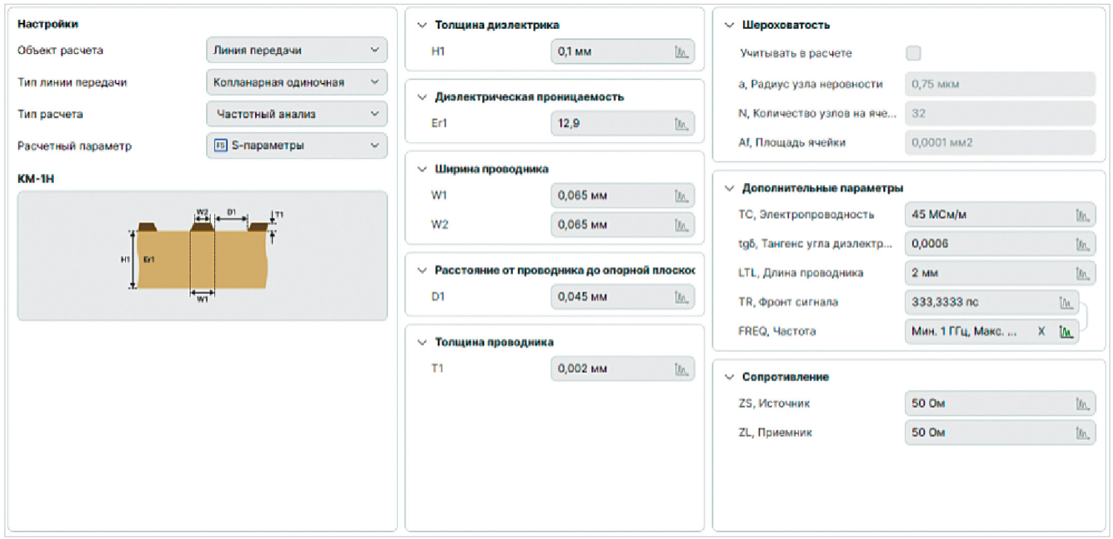
Task: Click the LTL field with 2 мм
Action: 1000,273
